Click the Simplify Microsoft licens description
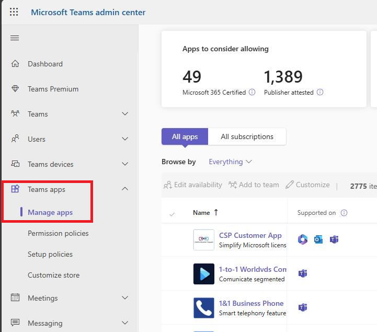Screen dimensions: 377x332 tap(253, 245)
